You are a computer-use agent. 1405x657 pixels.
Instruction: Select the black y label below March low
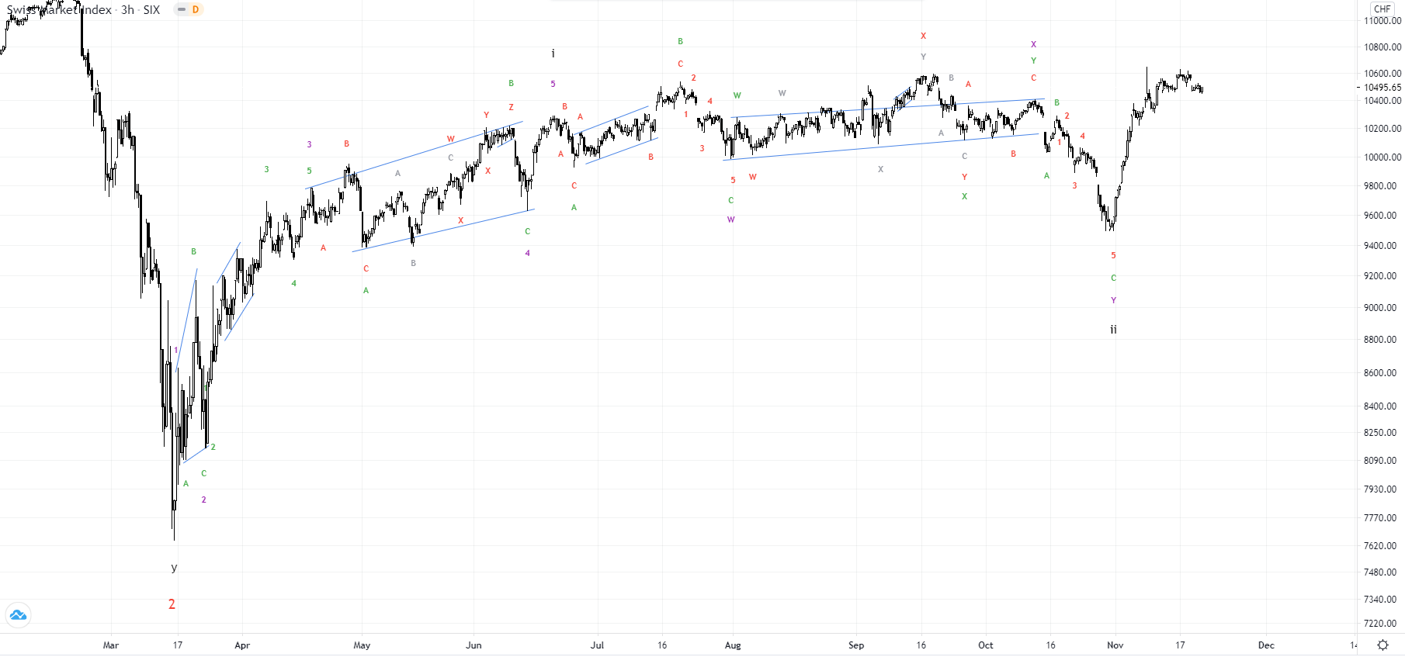click(174, 568)
